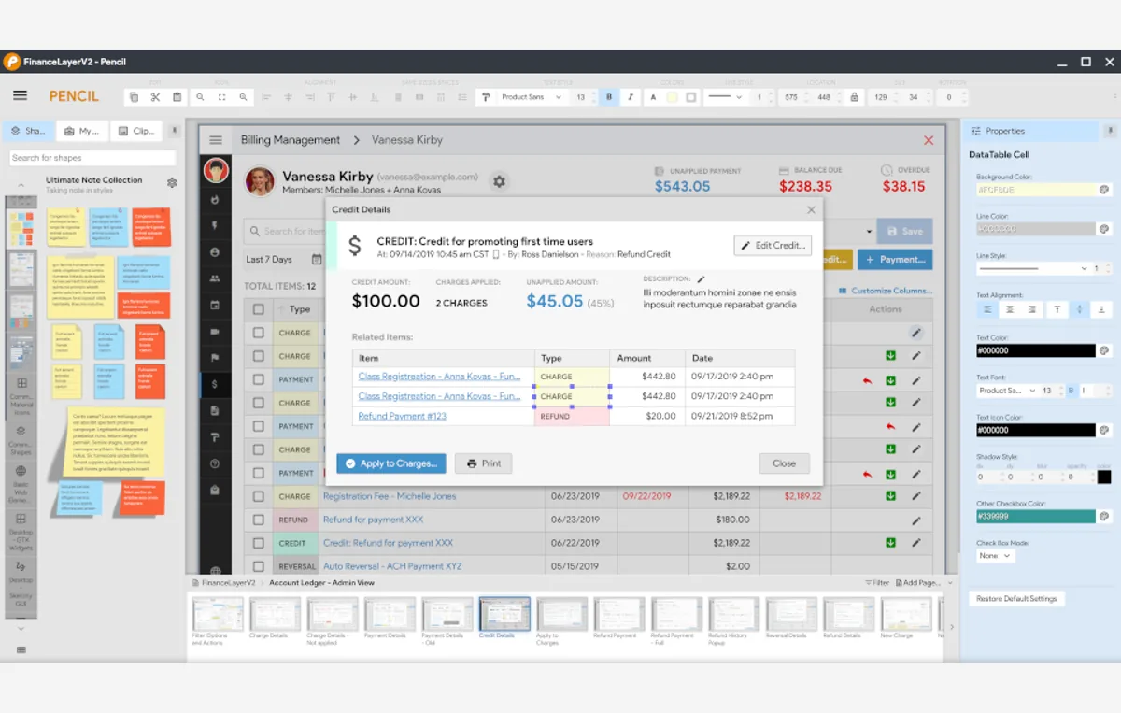Click the Cut scissors icon

[155, 97]
